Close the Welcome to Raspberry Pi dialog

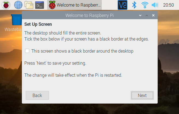(153, 15)
